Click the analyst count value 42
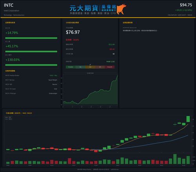The height and width of the screenshot is (172, 196). 114,54
